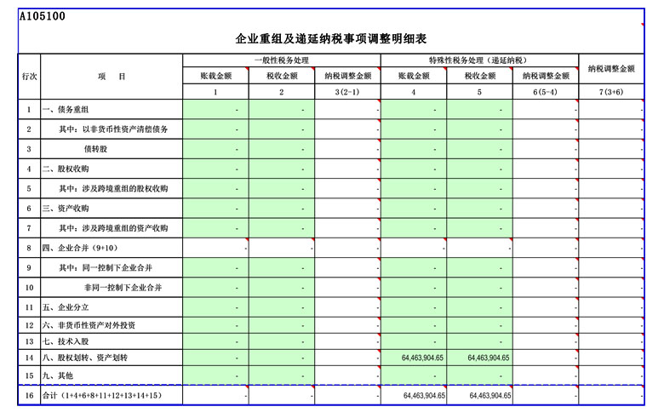Click the title 企业重组及递延纳税事项调整明细表
The width and height of the screenshot is (664, 418).
pos(330,39)
